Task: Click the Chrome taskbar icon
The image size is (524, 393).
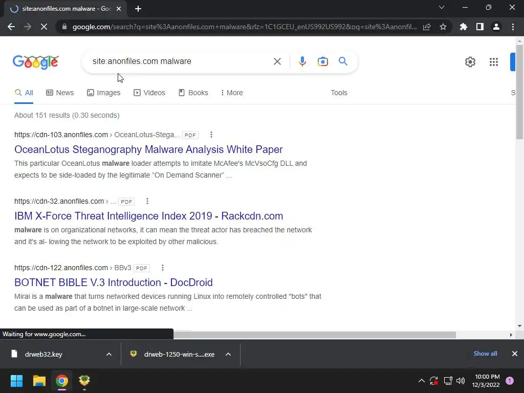Action: click(x=62, y=381)
